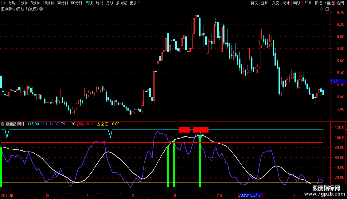Open the 统计 statistics tool
The width and height of the screenshot is (347, 199).
point(286,3)
